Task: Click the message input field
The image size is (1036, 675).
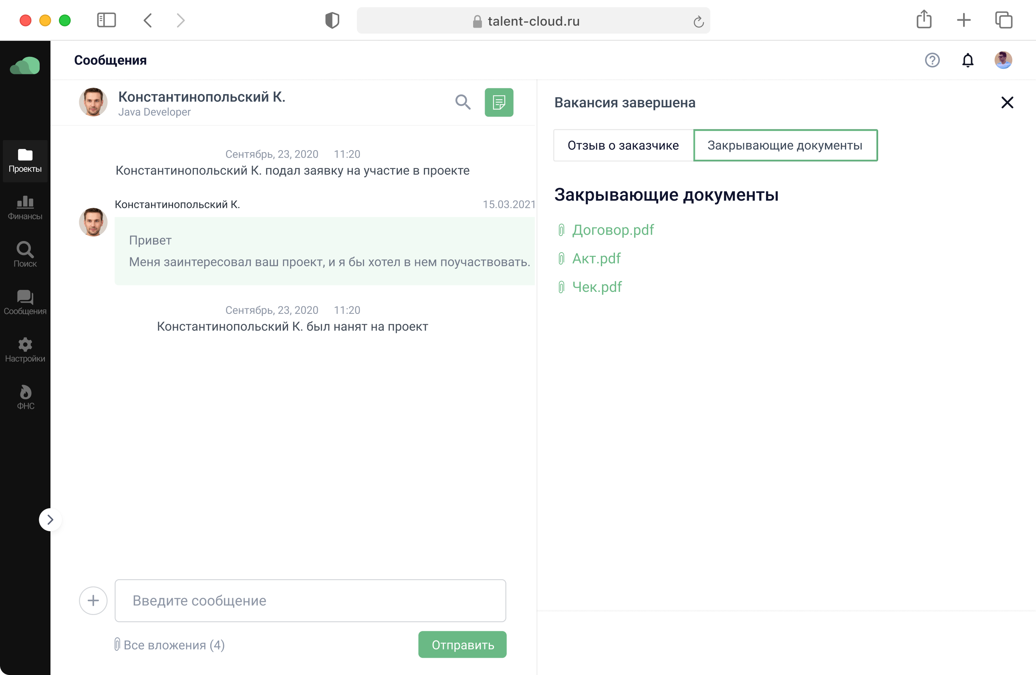Action: click(x=310, y=601)
